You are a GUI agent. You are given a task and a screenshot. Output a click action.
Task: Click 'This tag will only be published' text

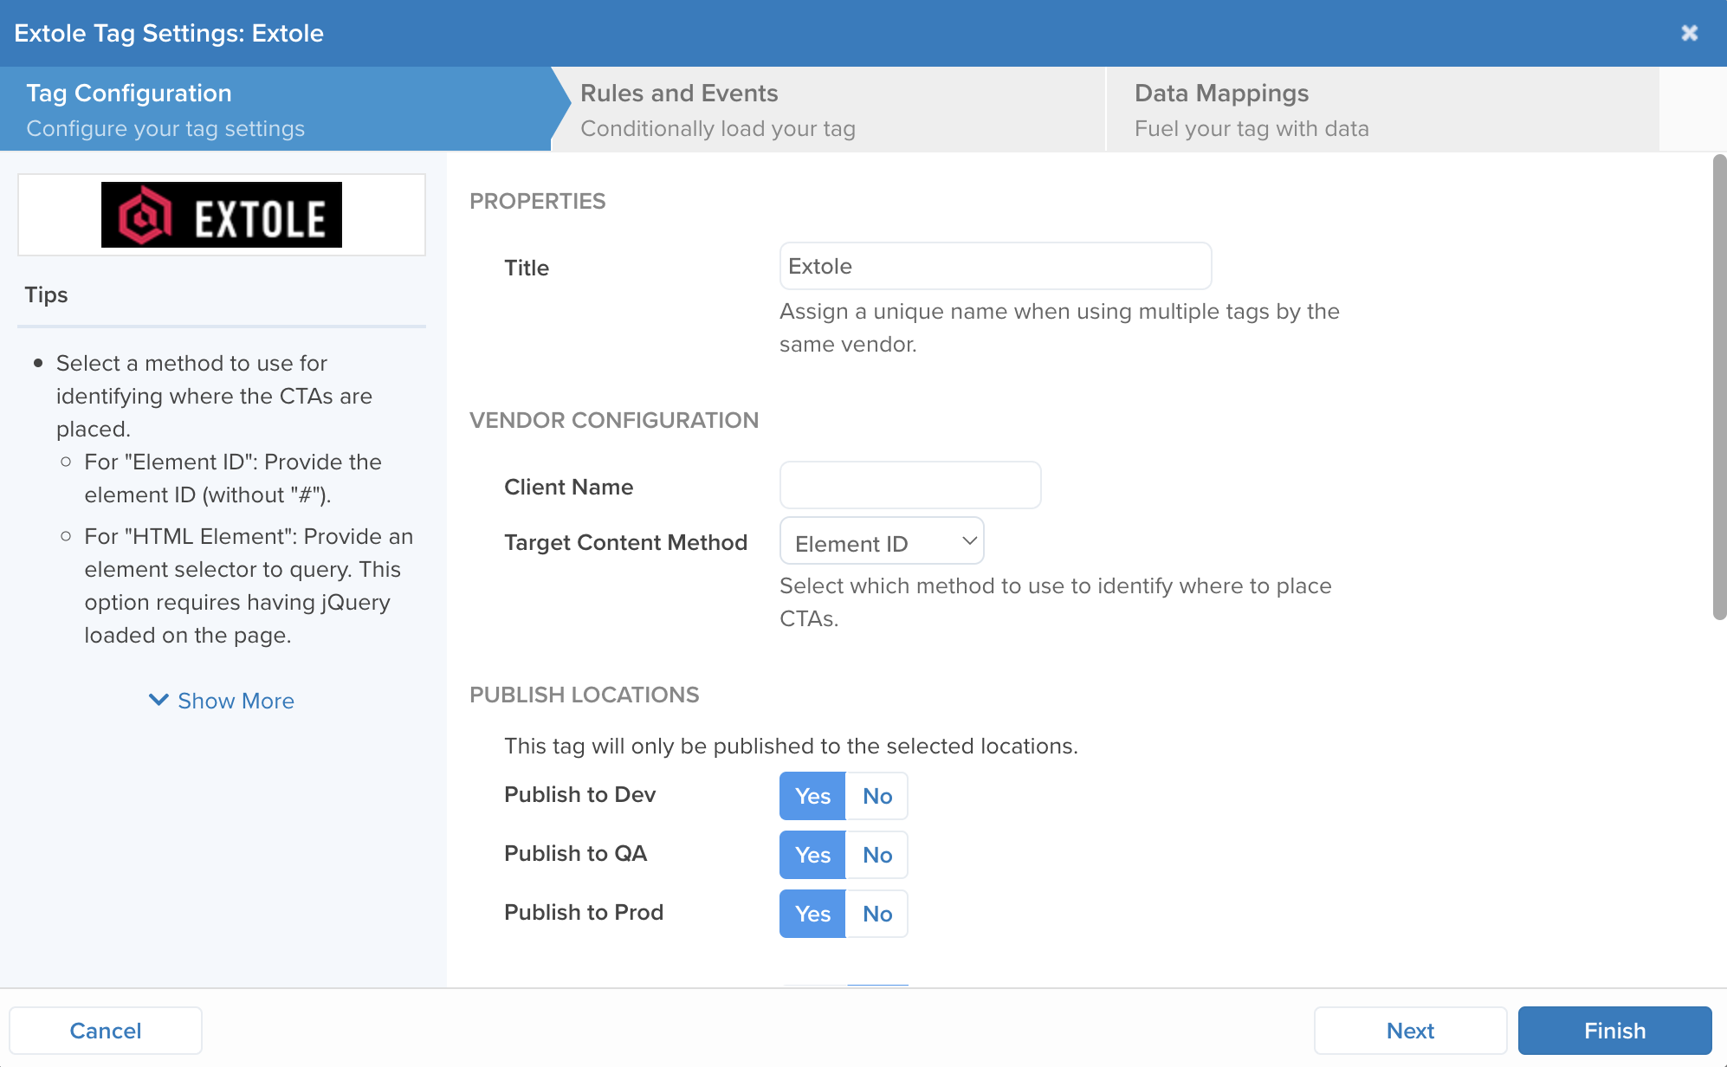pyautogui.click(x=791, y=746)
